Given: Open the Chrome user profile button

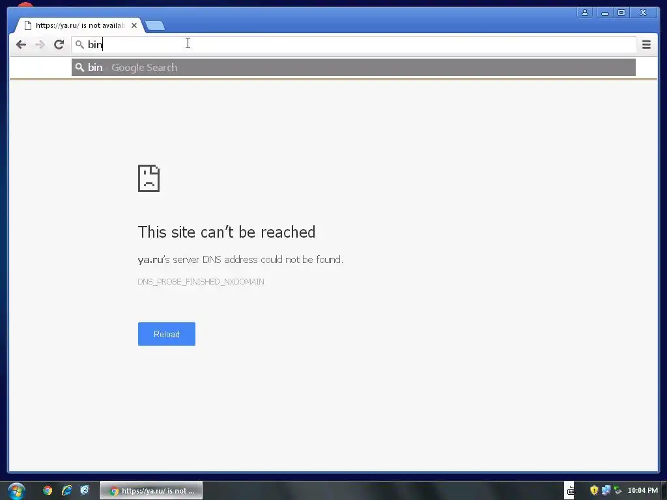Looking at the screenshot, I should coord(585,13).
